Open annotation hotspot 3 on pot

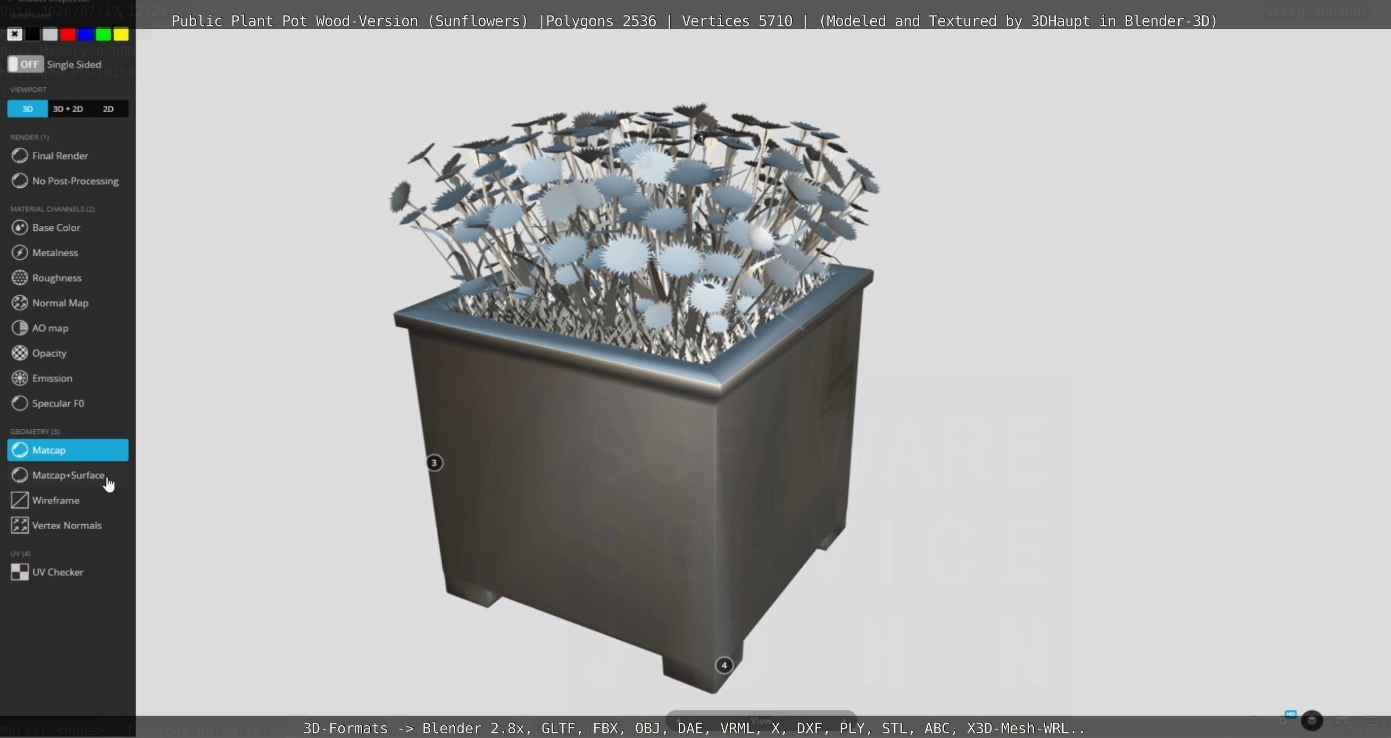click(434, 463)
